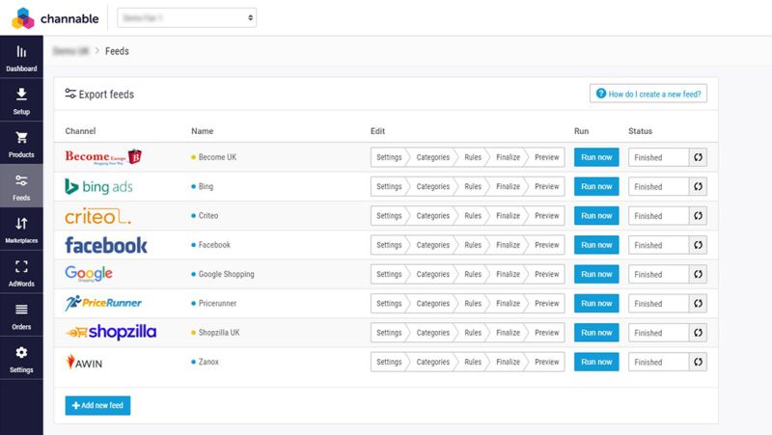Viewport: 772px width, 435px height.
Task: Open the Marketplaces sidebar item
Action: (x=21, y=230)
